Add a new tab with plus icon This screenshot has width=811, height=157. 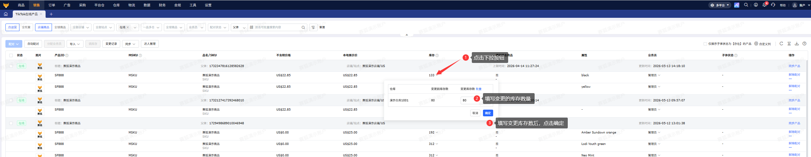[x=51, y=14]
